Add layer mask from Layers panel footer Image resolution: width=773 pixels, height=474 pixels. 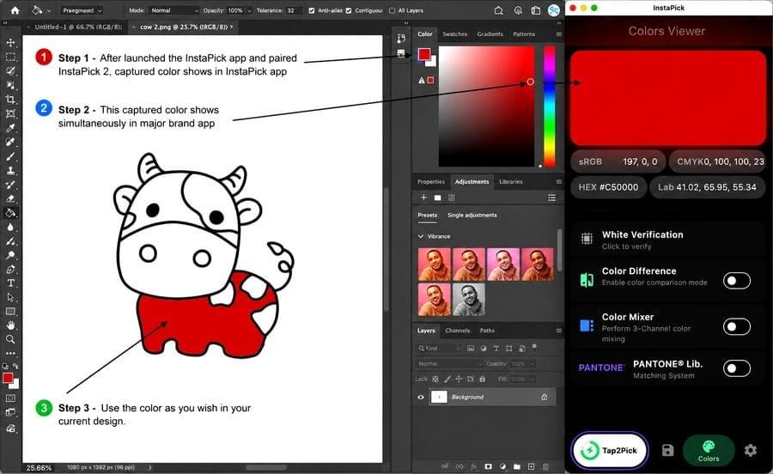[x=488, y=466]
